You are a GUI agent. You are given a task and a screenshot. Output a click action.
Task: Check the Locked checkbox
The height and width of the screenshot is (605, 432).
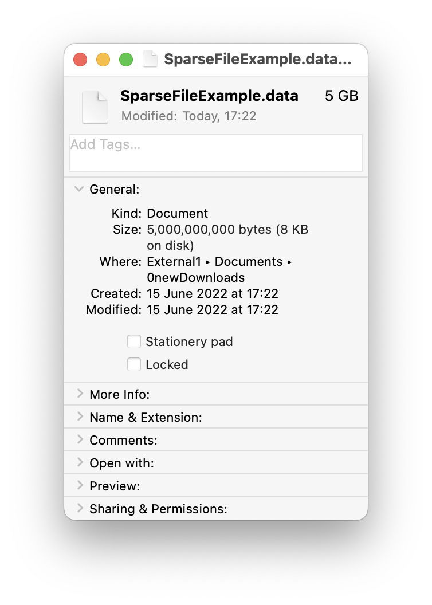pos(134,364)
